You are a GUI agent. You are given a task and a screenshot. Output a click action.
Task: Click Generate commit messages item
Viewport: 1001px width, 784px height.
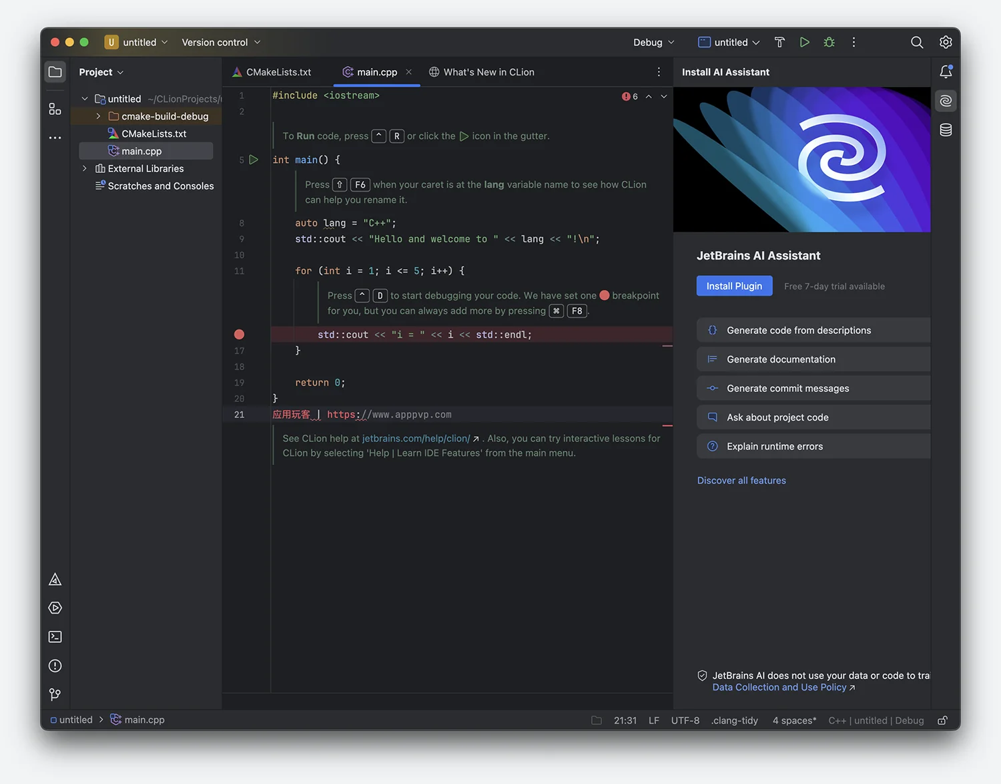(813, 388)
